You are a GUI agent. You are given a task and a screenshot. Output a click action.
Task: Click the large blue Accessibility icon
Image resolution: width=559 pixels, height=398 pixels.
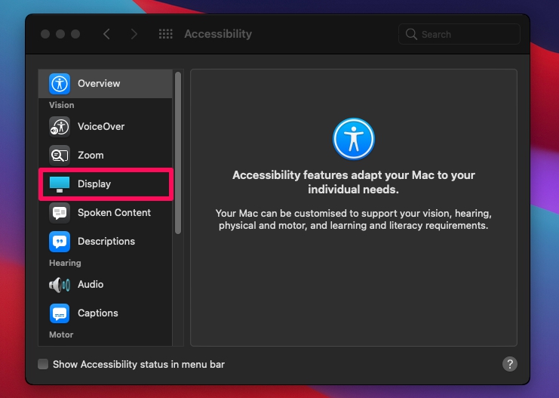click(353, 139)
